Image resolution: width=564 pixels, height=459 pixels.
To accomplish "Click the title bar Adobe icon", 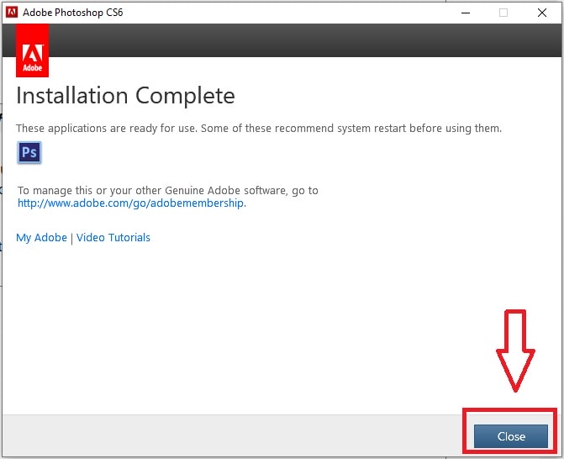I will [12, 13].
